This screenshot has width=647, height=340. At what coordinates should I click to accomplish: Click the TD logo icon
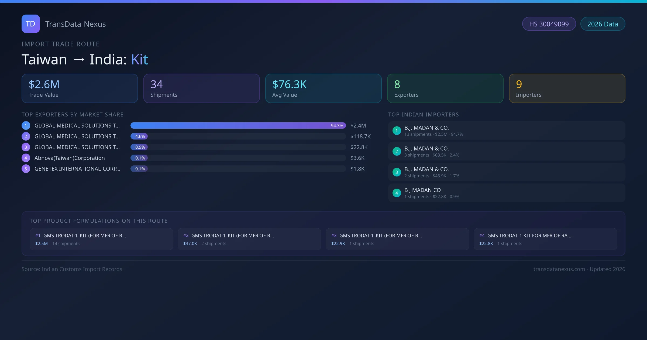[x=30, y=24]
